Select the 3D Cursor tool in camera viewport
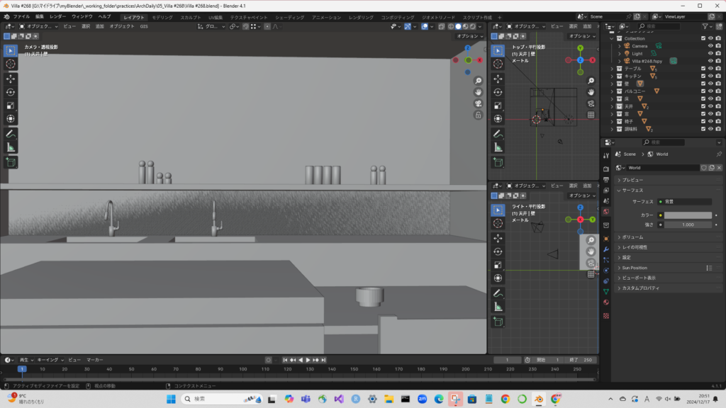The width and height of the screenshot is (726, 408). click(11, 64)
